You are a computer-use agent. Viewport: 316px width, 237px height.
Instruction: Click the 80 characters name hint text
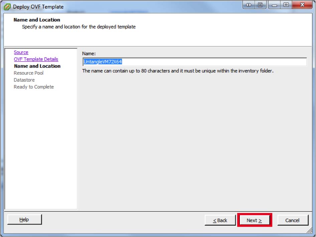(178, 71)
